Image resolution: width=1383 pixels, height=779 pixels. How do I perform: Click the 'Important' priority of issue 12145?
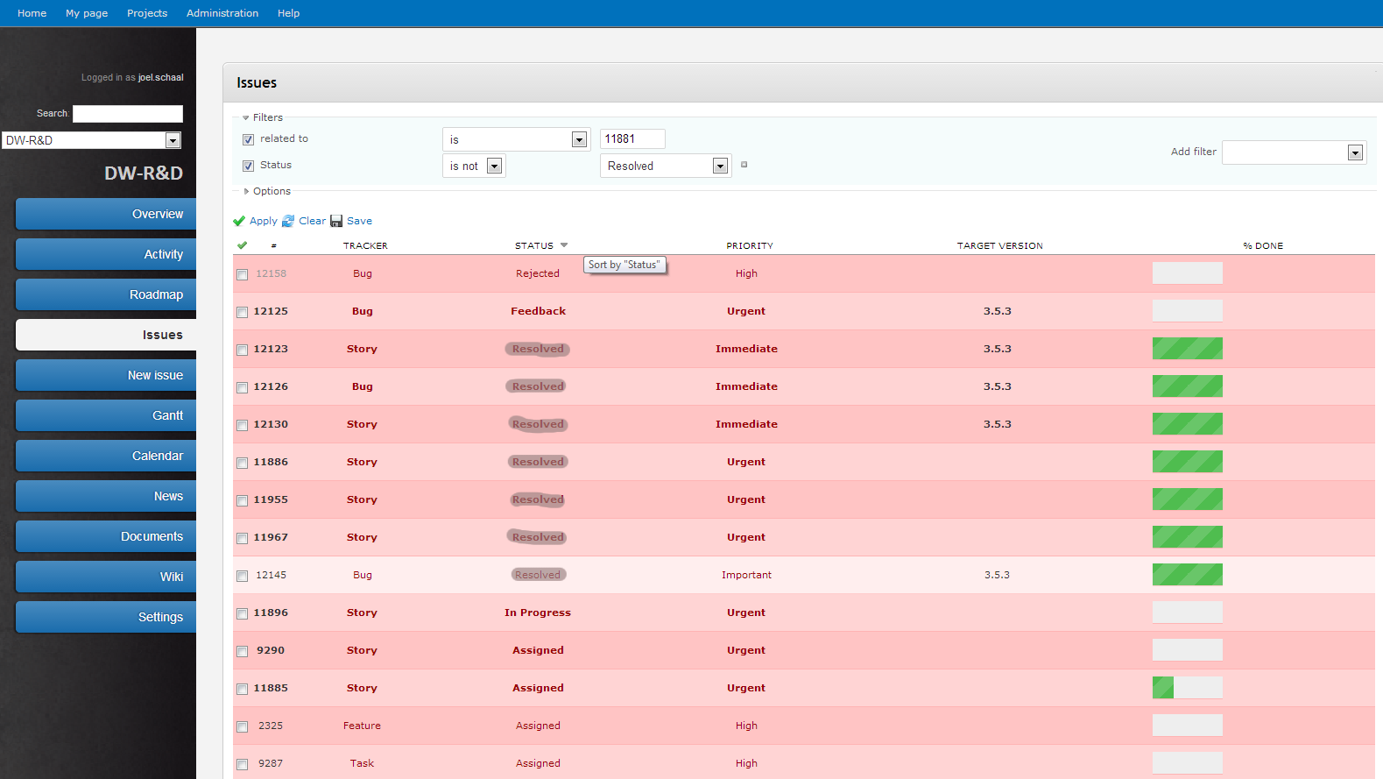746,575
